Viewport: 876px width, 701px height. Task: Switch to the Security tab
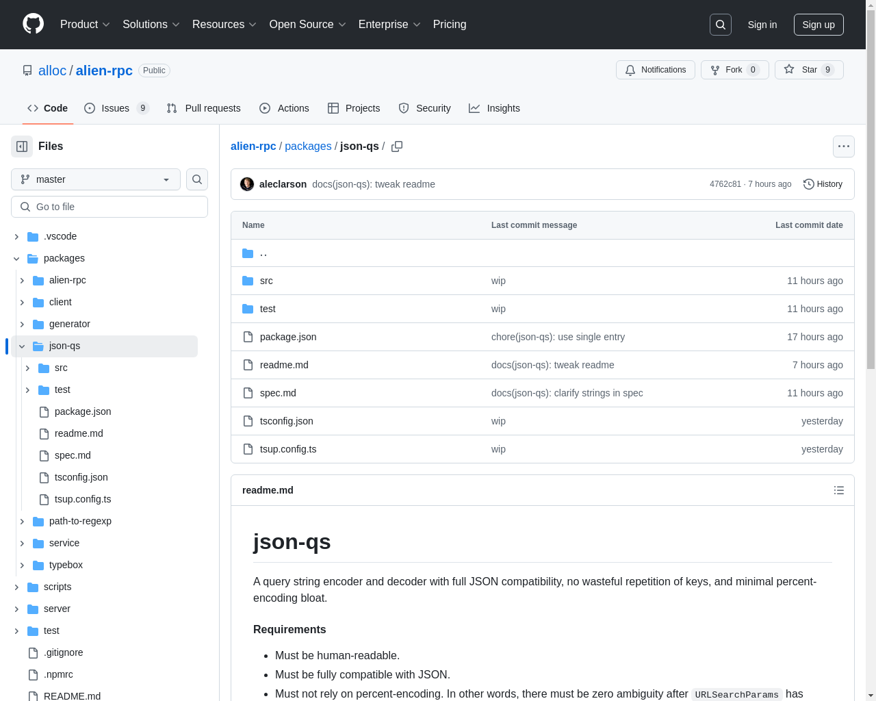[424, 108]
